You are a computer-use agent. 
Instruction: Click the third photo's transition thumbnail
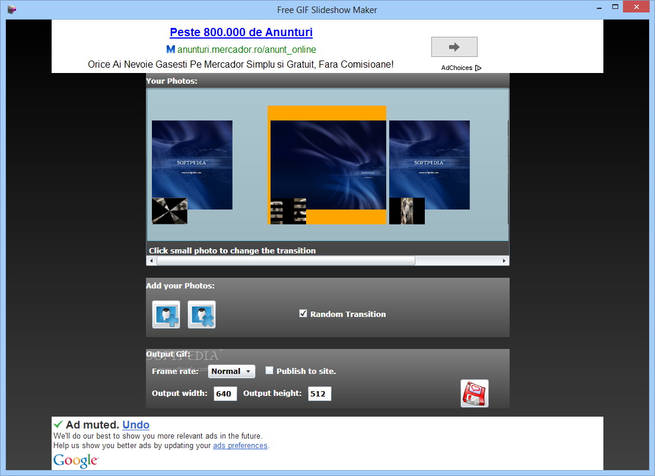407,211
